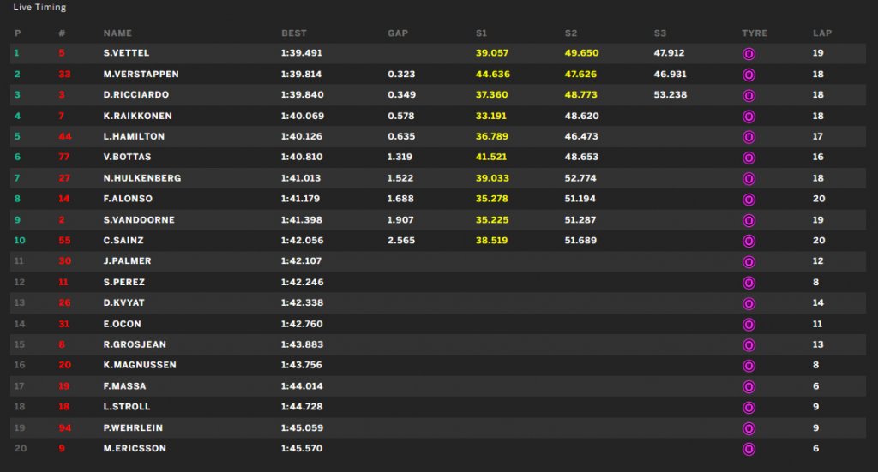Screen dimensions: 878x472
Task: Click the tyre icon for K.Raikkonen
Action: [x=749, y=117]
